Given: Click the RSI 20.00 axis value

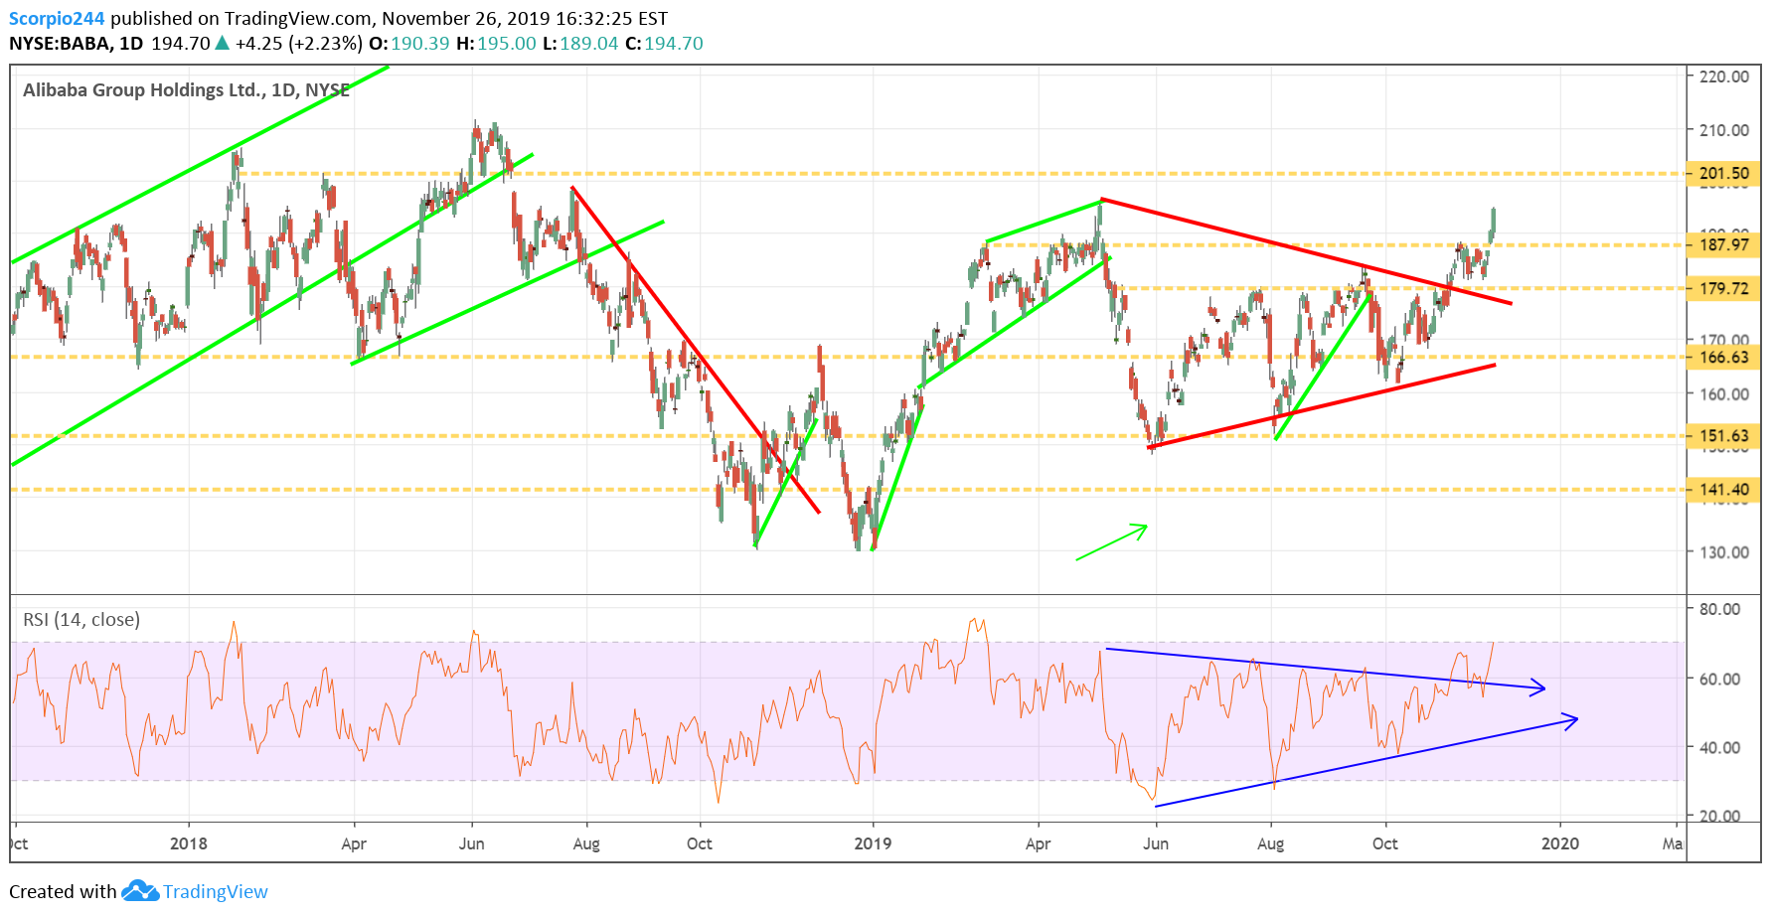Looking at the screenshot, I should click(1720, 816).
